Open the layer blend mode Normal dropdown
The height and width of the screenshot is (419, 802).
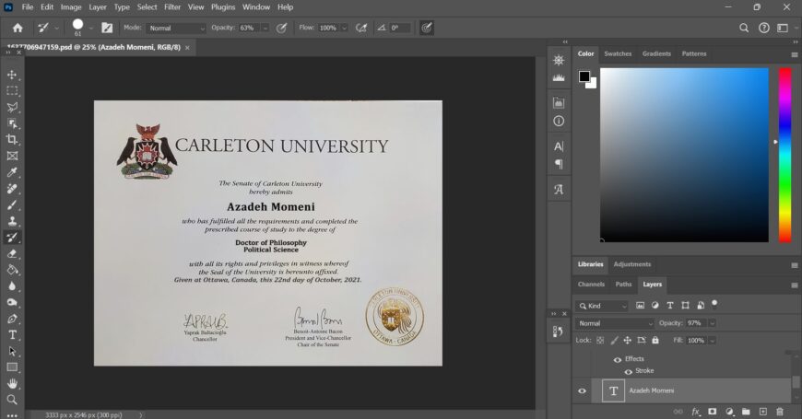[615, 323]
